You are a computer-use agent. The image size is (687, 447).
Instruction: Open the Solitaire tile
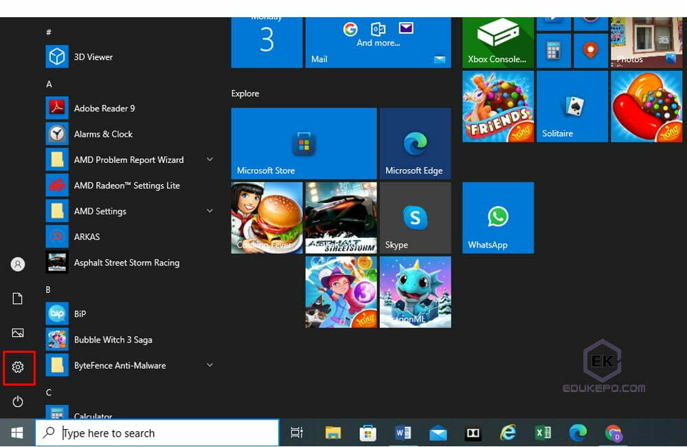click(x=572, y=105)
